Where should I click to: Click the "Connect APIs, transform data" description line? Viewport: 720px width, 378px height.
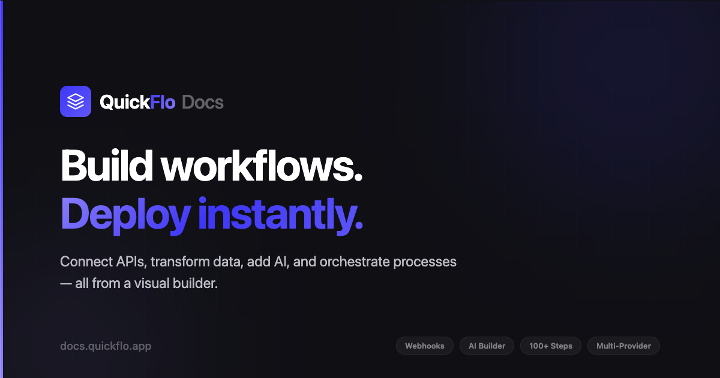coord(259,262)
